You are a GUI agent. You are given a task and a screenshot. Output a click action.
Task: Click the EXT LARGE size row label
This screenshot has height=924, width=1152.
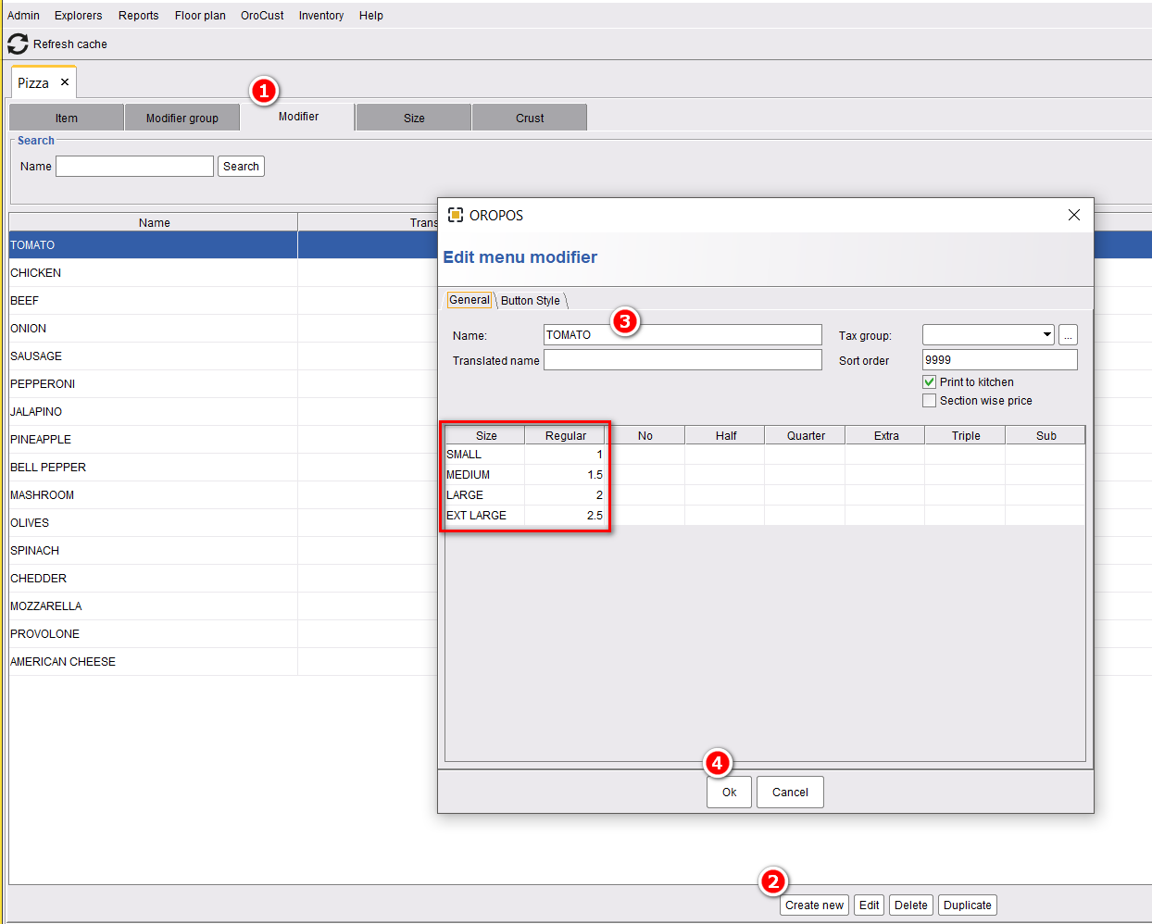(x=477, y=516)
